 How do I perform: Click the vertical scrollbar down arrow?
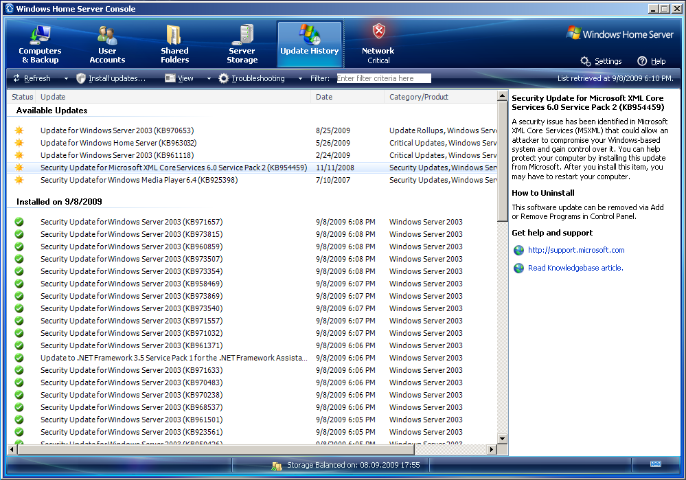[x=502, y=438]
